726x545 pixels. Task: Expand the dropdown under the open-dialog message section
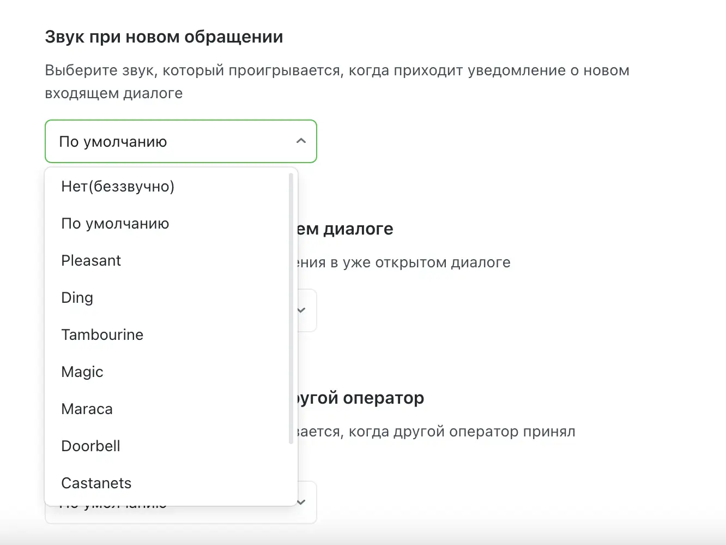(301, 310)
